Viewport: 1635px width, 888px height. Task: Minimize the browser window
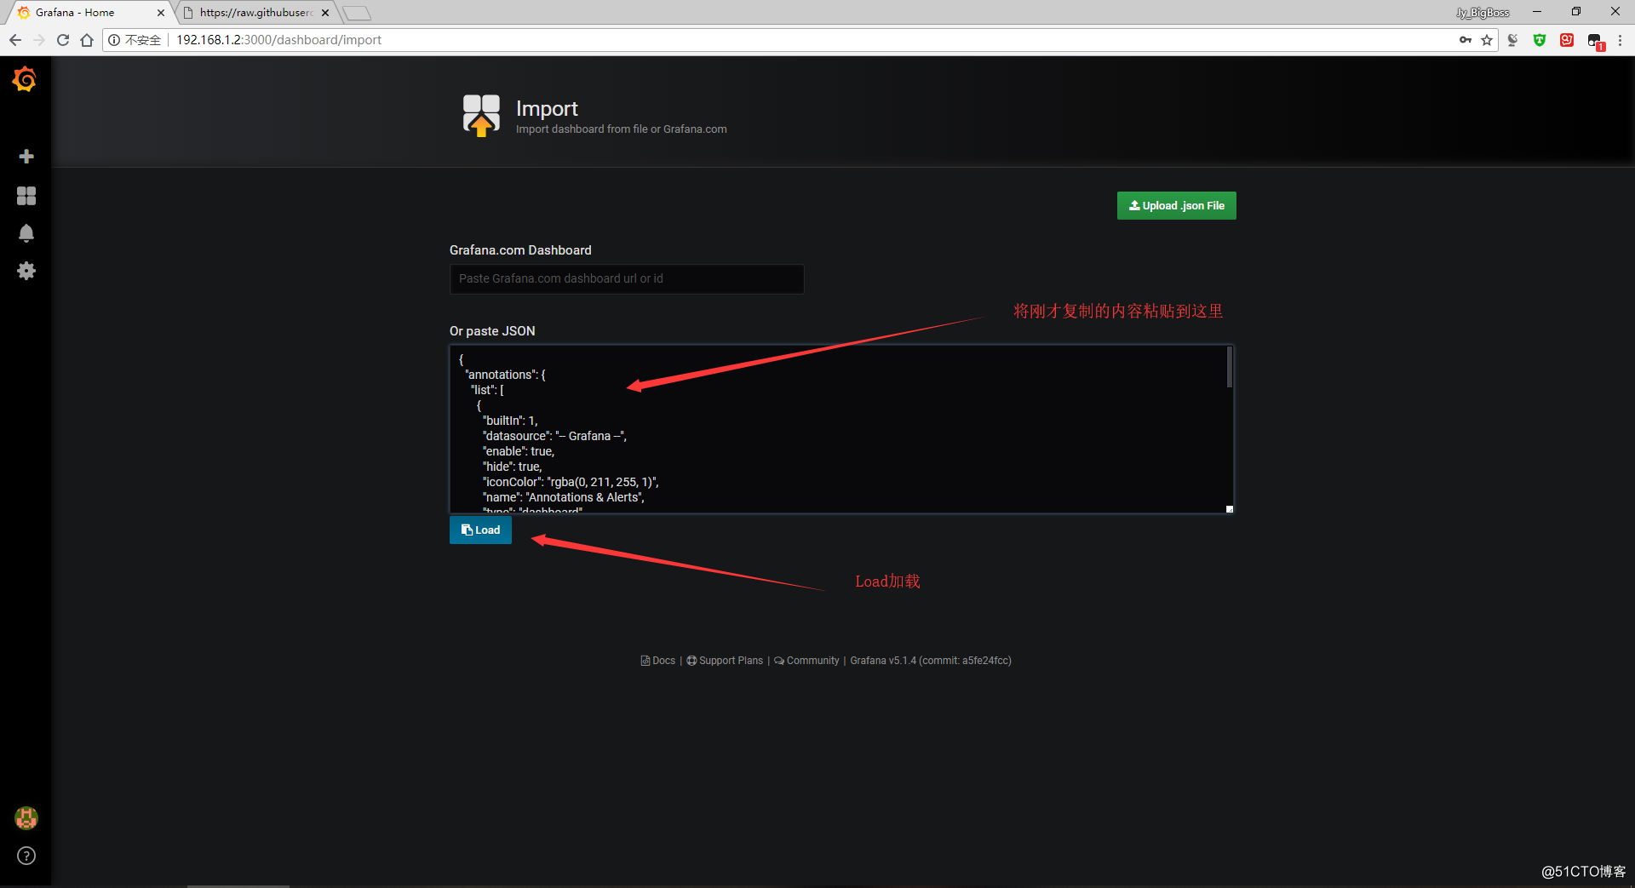point(1537,12)
